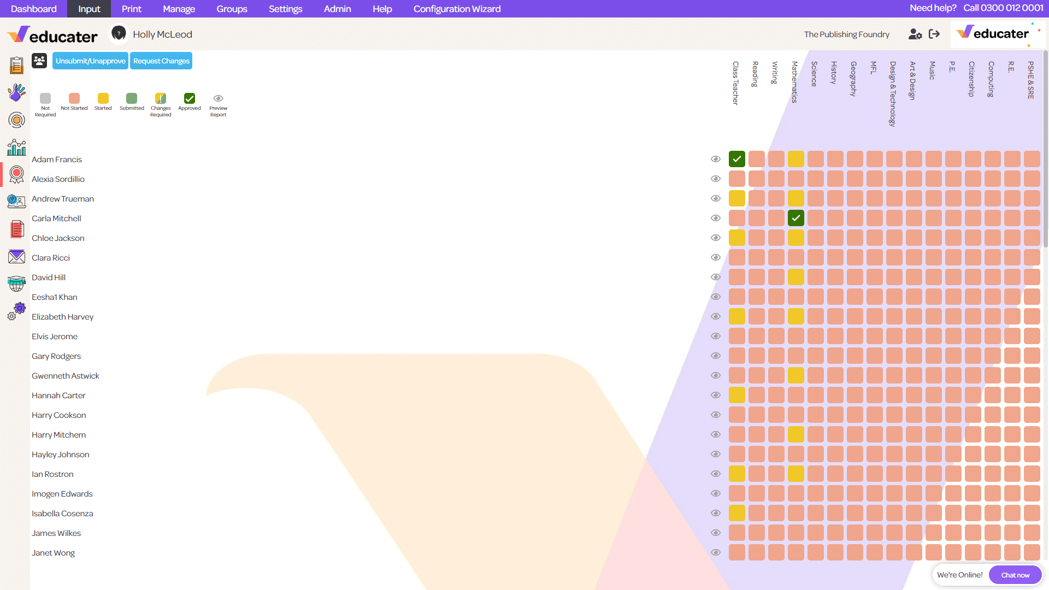Open the globe sidebar icon

[x=16, y=284]
